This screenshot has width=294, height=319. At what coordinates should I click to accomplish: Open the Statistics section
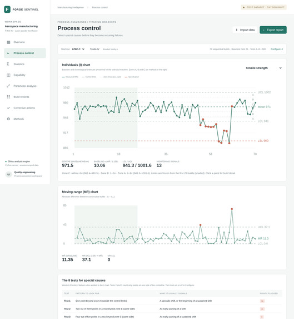25,64
